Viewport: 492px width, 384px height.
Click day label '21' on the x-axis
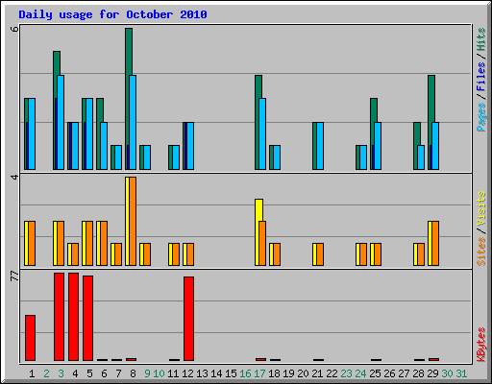pos(317,373)
